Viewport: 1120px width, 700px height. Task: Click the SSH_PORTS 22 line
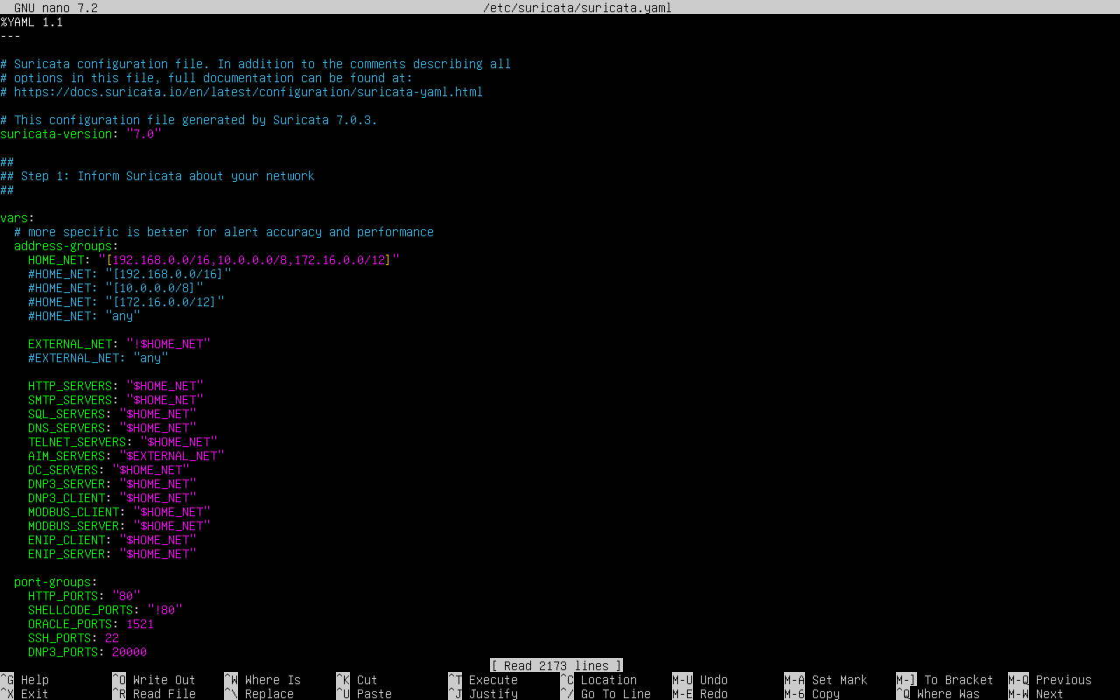pyautogui.click(x=73, y=638)
